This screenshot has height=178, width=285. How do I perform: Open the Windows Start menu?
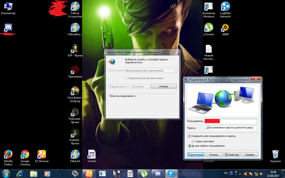point(6,174)
